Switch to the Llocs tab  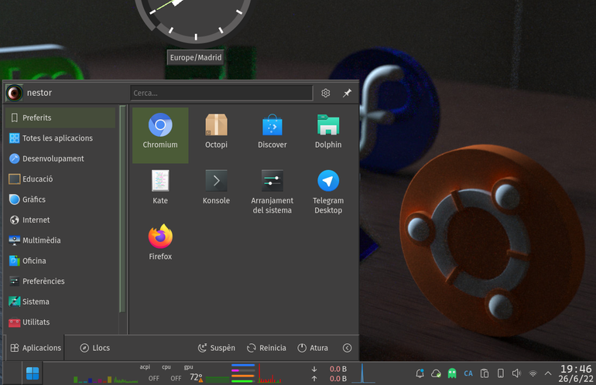pyautogui.click(x=95, y=348)
